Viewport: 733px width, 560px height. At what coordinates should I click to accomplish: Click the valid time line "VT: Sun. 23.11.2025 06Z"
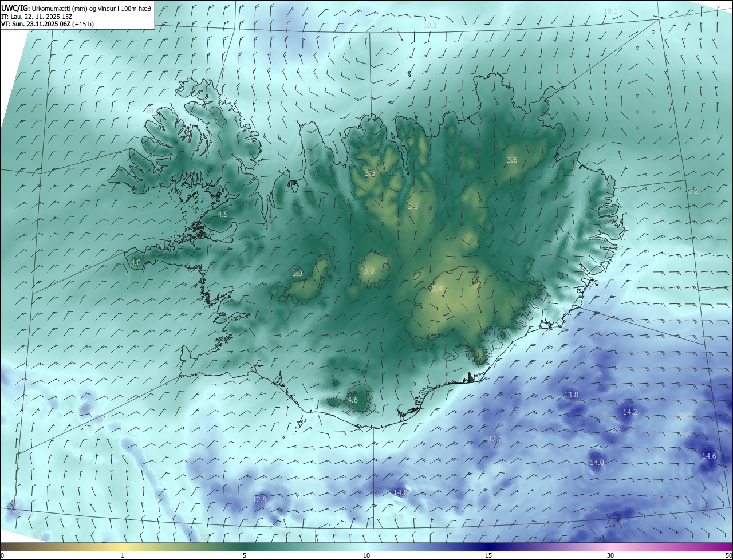(x=36, y=24)
